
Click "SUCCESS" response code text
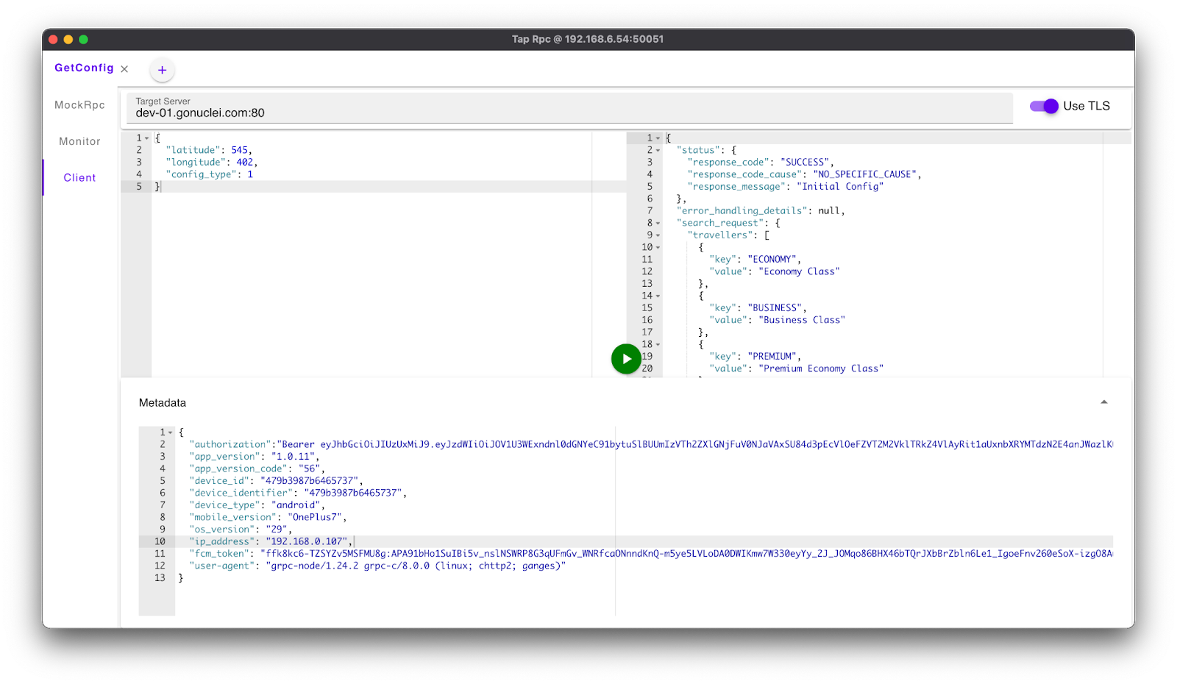805,163
